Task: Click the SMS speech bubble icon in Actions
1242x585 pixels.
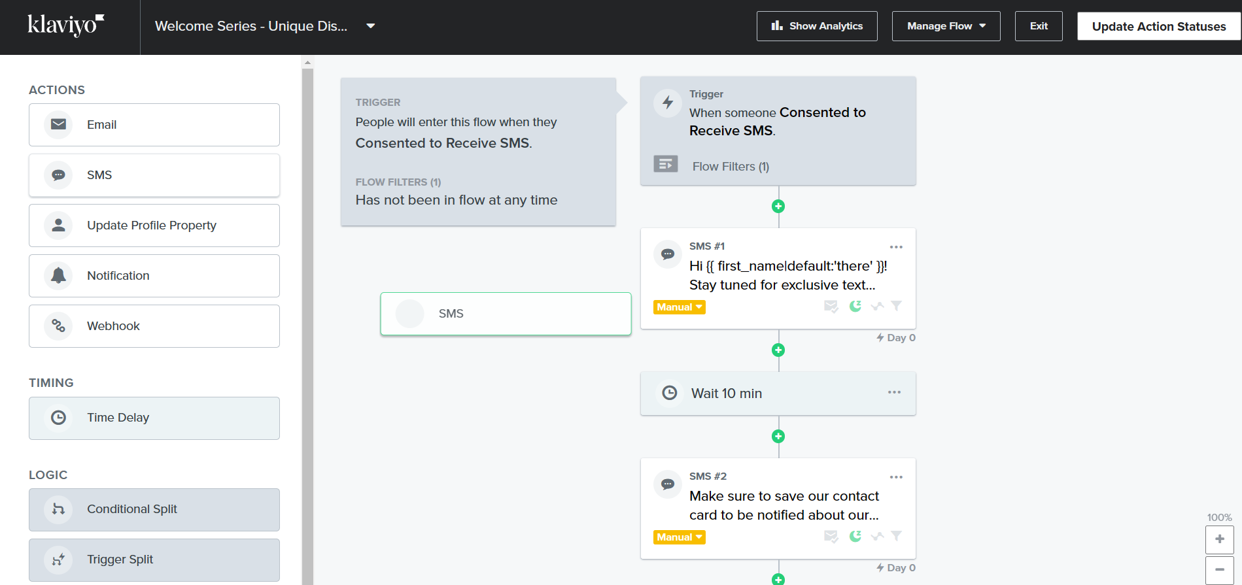Action: (x=58, y=175)
